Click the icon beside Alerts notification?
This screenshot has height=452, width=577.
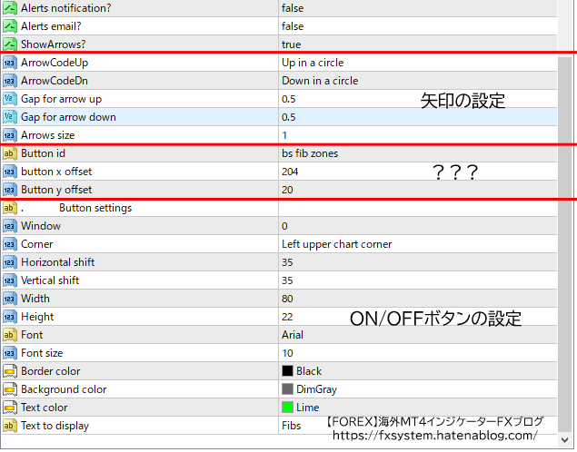(x=10, y=8)
